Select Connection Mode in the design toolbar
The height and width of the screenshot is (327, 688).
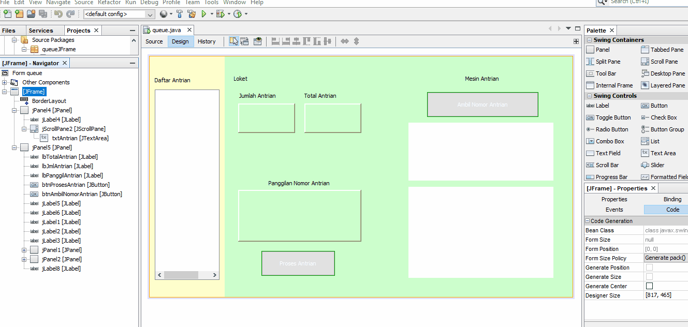coord(244,41)
